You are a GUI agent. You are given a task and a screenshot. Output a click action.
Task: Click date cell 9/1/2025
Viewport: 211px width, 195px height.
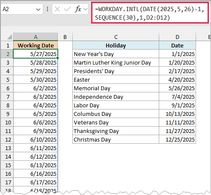[177, 105]
